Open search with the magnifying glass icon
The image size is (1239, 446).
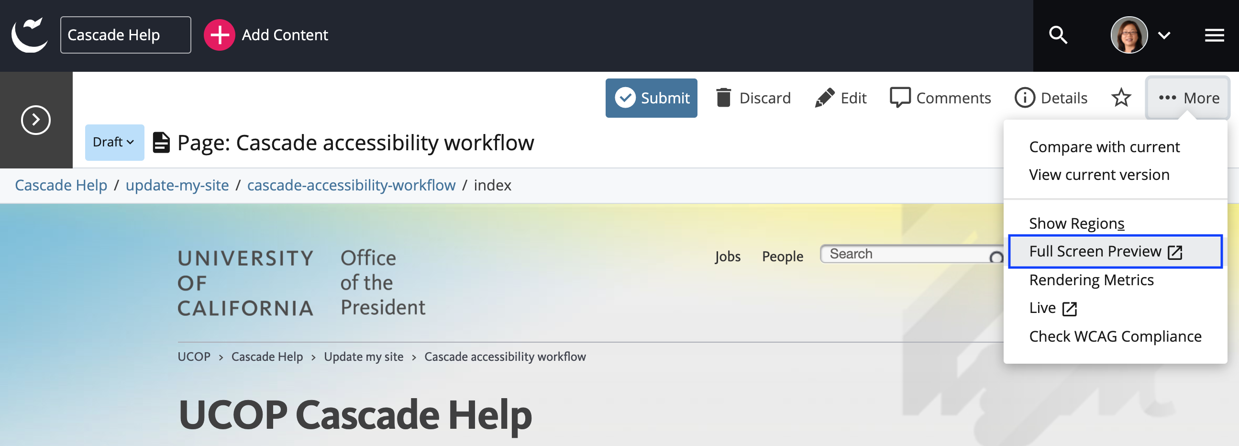[x=1058, y=35]
